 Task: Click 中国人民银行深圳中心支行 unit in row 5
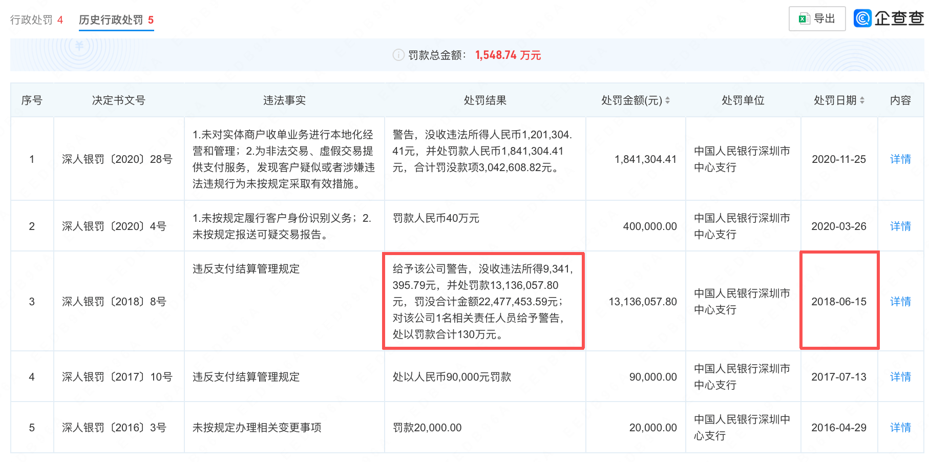pyautogui.click(x=742, y=428)
